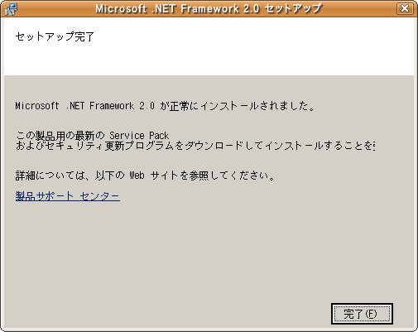Click the setup installer icon in title bar
418x332 pixels.
(12, 9)
